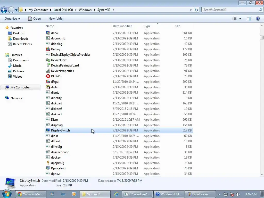Screen dimensions: 264x198
Task: Open the volume speaker tray icon
Action: pos(238,194)
